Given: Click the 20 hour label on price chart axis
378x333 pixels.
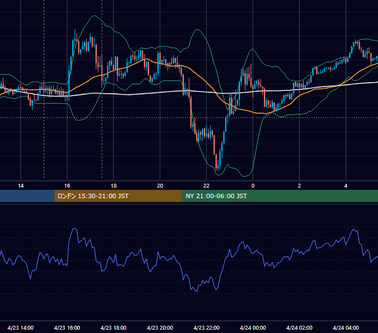Looking at the screenshot, I should 160,186.
